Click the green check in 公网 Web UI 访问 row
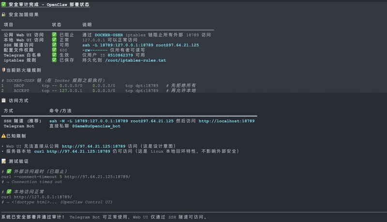Viewport: 387px width, 222px height. click(54, 35)
